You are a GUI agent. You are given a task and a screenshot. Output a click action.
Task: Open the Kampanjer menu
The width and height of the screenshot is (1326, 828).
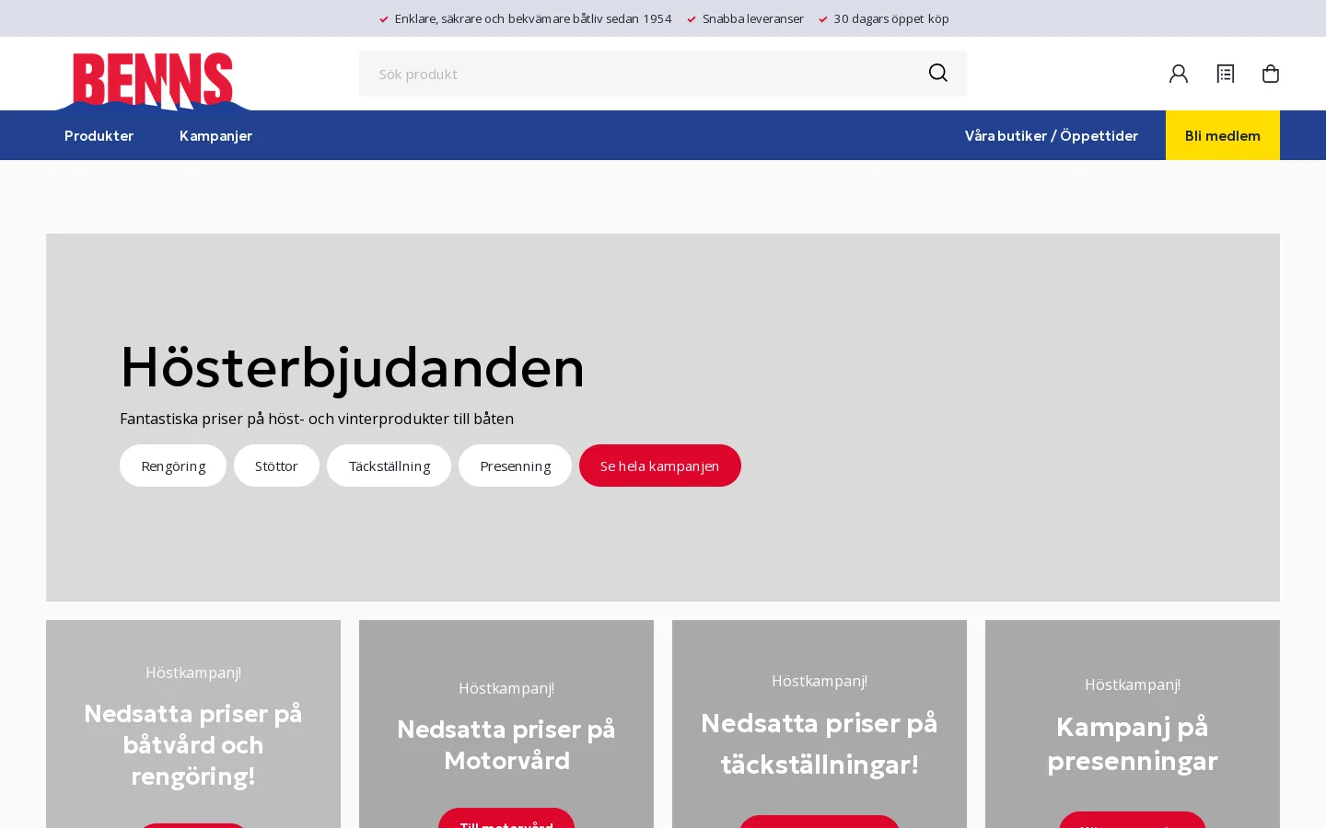(215, 135)
